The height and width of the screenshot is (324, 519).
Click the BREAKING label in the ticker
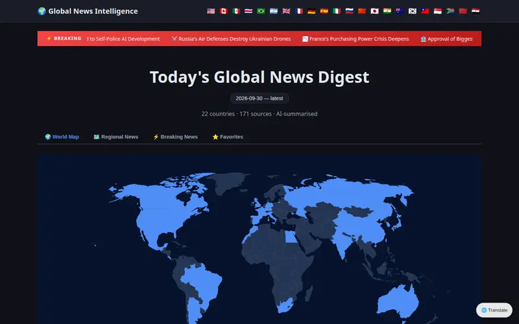point(64,38)
